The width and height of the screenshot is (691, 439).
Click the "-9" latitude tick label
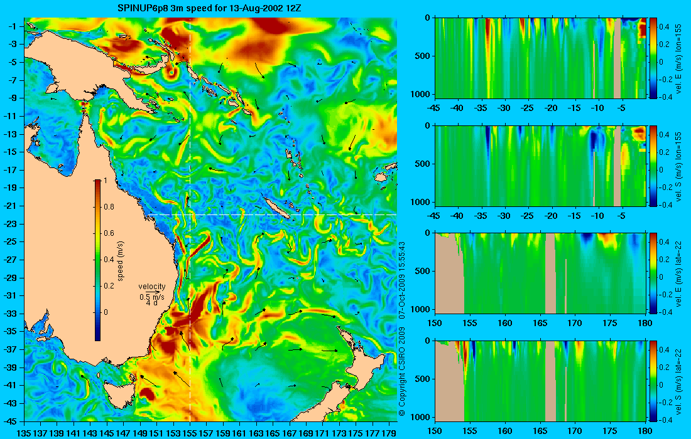(x=13, y=98)
